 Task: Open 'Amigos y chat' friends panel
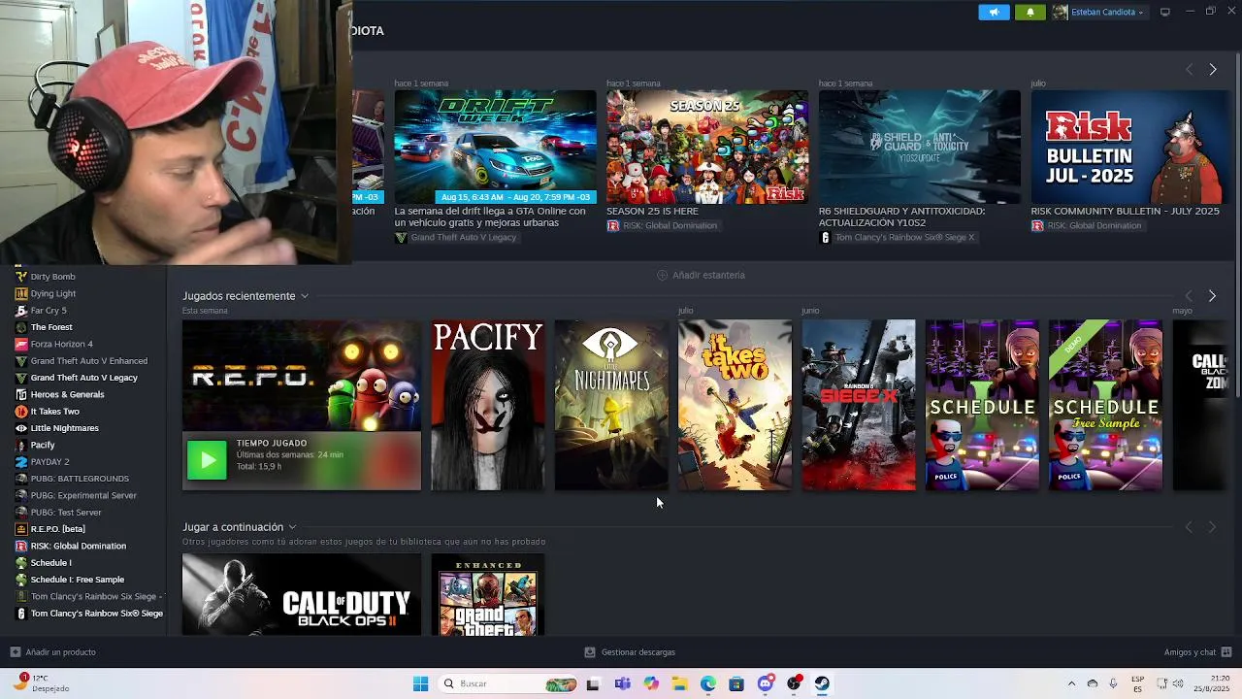point(1197,652)
